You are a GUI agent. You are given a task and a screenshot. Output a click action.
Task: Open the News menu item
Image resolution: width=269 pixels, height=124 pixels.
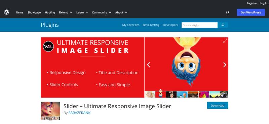click(20, 12)
